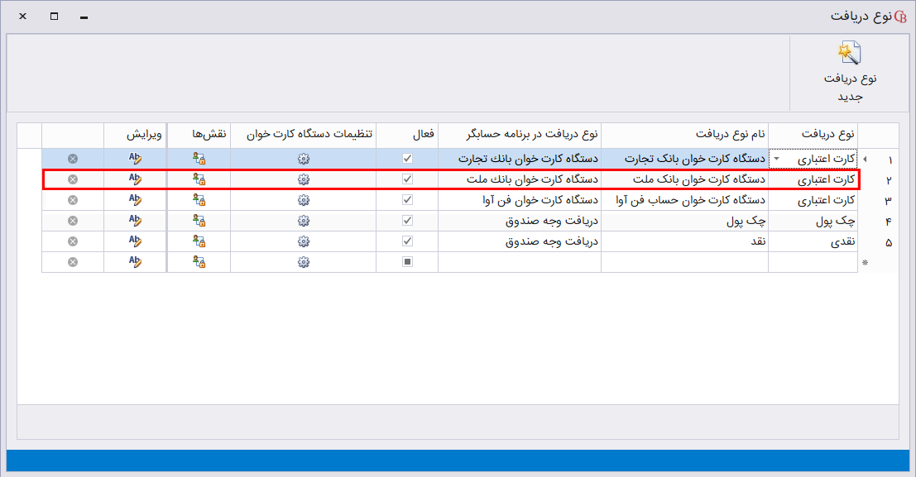Toggle فعال checkbox in the empty new row
This screenshot has width=916, height=477.
(407, 262)
